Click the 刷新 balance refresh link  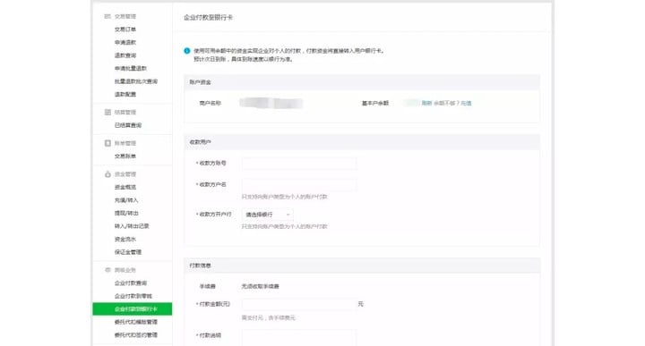tap(426, 104)
